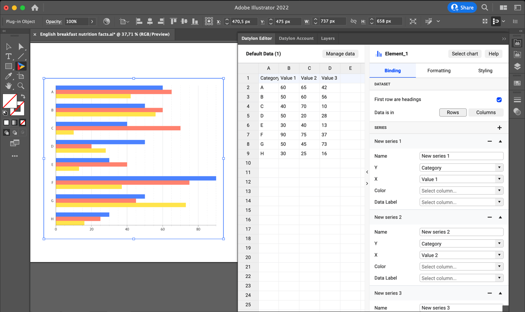This screenshot has width=525, height=312.
Task: Click the Manage data button
Action: coord(340,54)
